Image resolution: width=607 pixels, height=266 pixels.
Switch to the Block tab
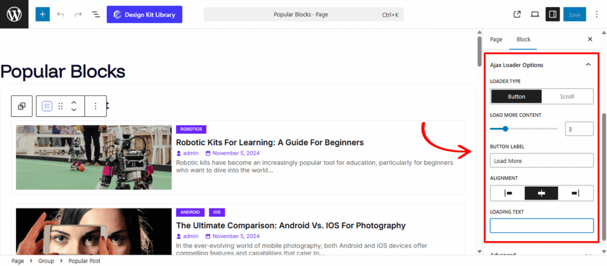(523, 39)
